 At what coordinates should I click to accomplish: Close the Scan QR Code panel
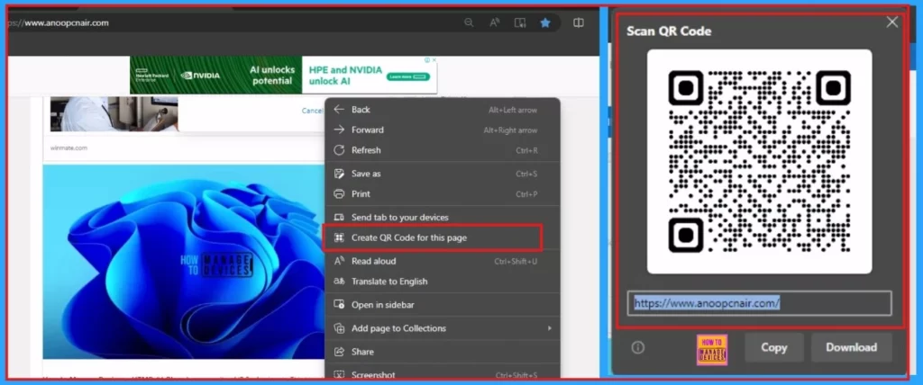[x=892, y=22]
